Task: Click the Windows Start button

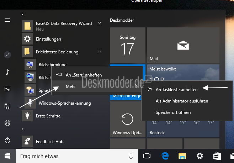Action: [7, 156]
